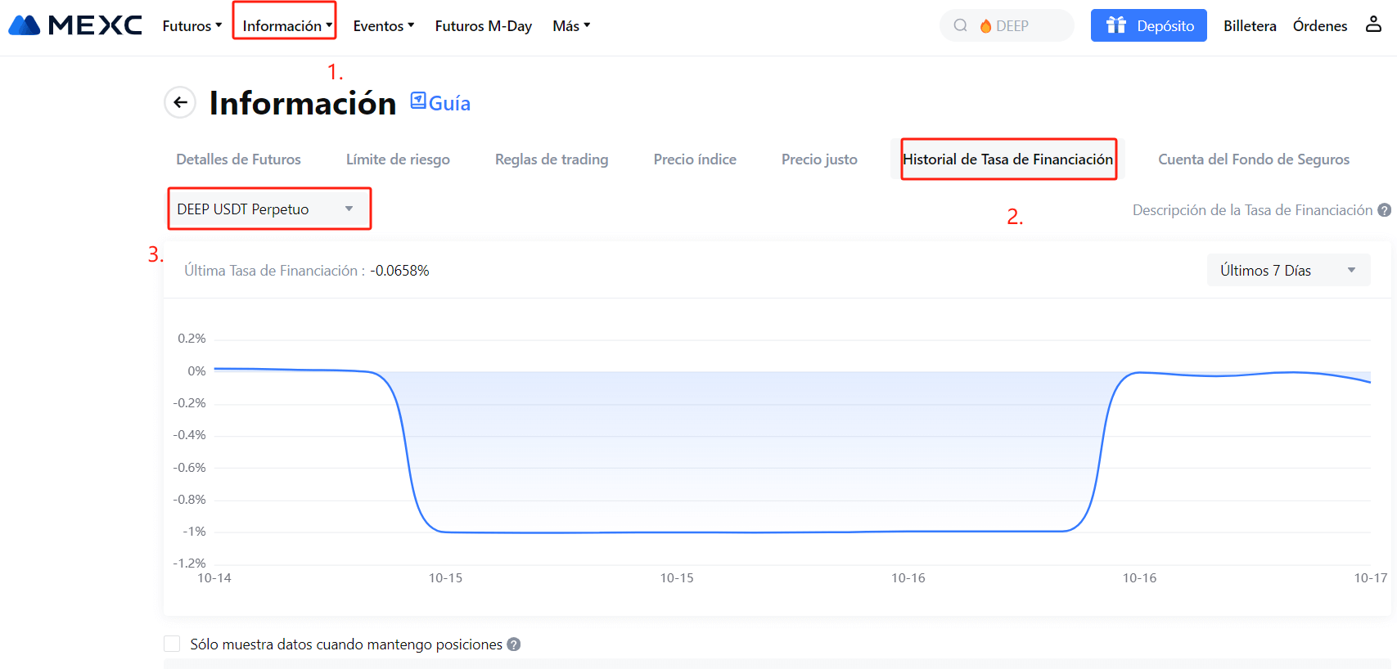Enable Sólo muestra datos cuando mantengo posiciones

172,644
